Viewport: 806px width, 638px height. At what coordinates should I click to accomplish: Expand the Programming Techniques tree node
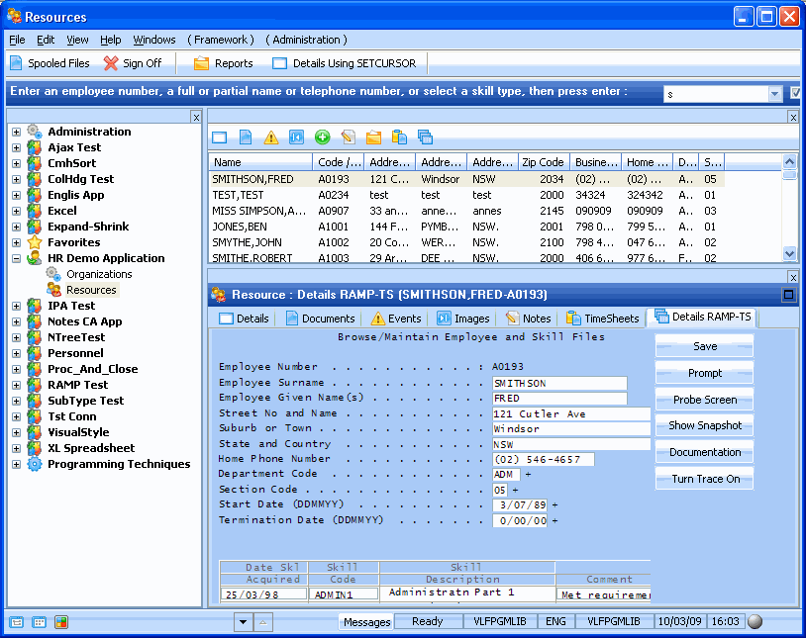(16, 464)
